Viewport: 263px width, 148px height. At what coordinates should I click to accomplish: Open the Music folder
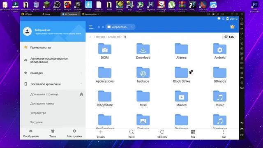[x=220, y=98]
